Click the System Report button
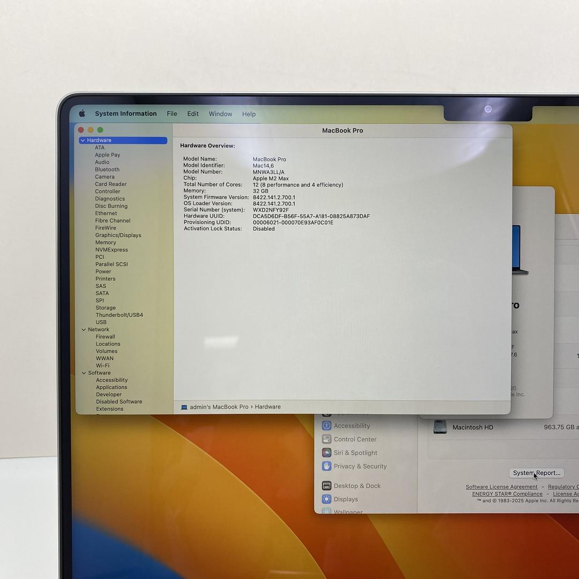This screenshot has height=579, width=579. (x=537, y=473)
